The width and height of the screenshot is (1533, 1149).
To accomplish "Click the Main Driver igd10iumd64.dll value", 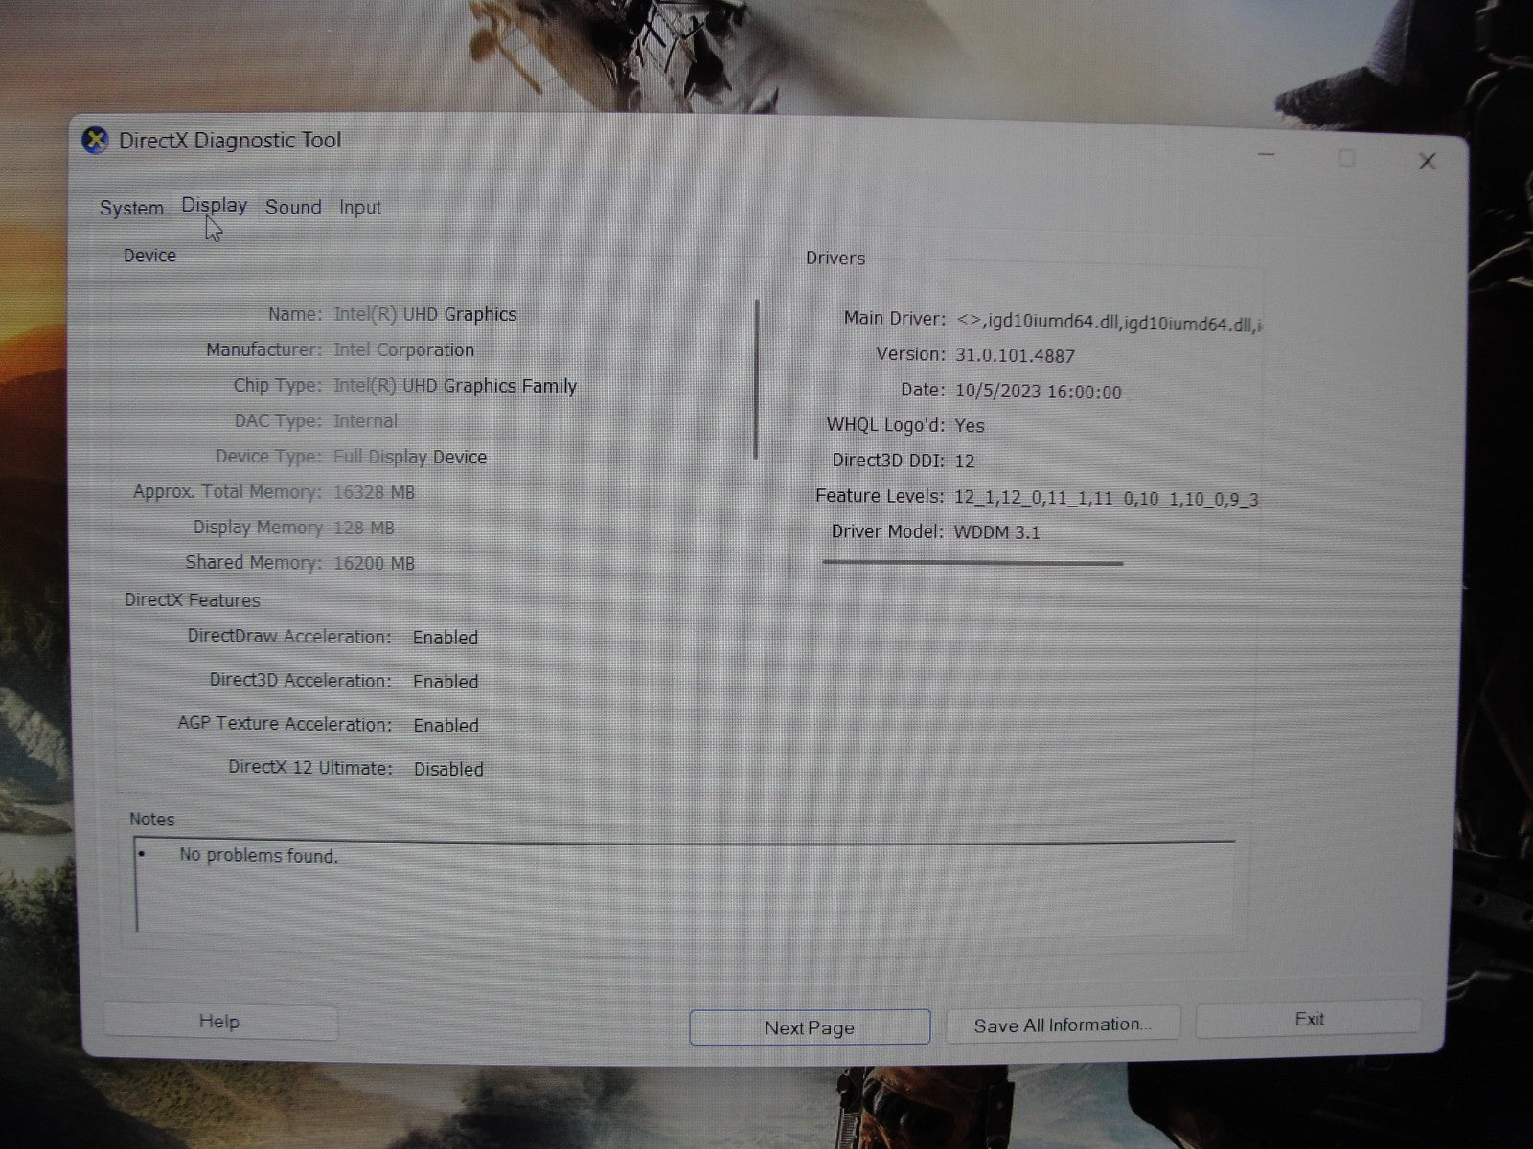I will click(x=1108, y=323).
